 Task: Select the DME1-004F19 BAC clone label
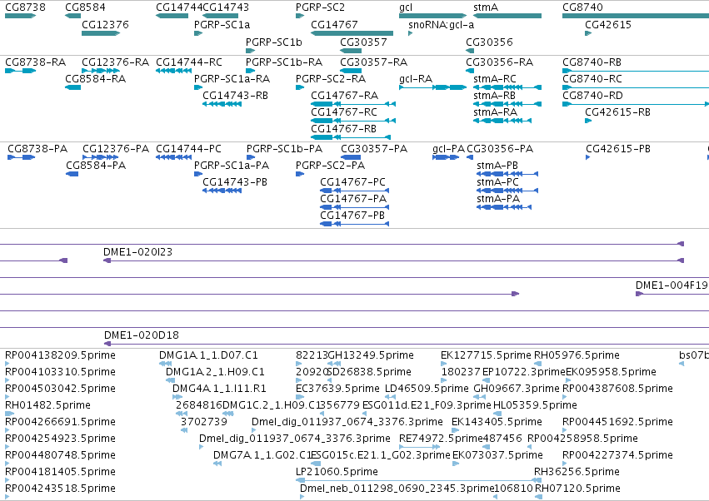[x=672, y=285]
